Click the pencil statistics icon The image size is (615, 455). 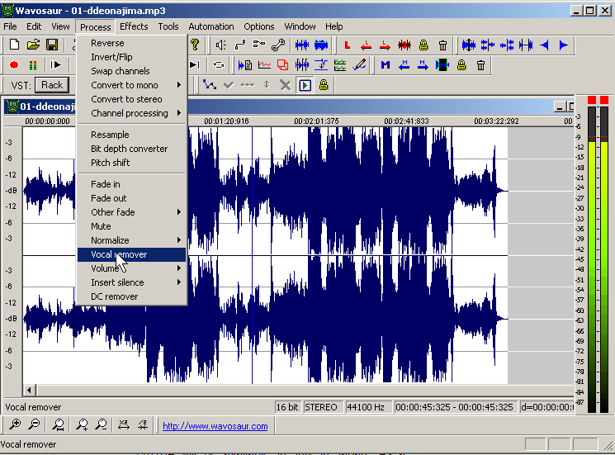(x=359, y=65)
